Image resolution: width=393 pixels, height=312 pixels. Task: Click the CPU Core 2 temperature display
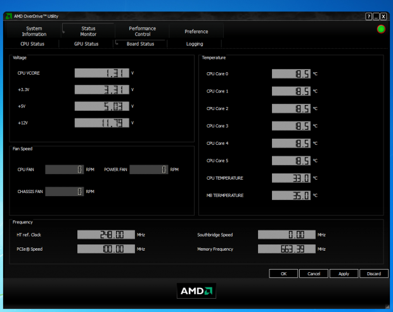pos(291,109)
